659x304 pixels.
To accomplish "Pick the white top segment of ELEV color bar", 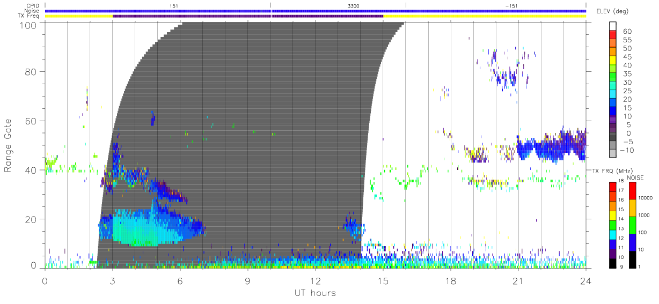I will 613,26.
